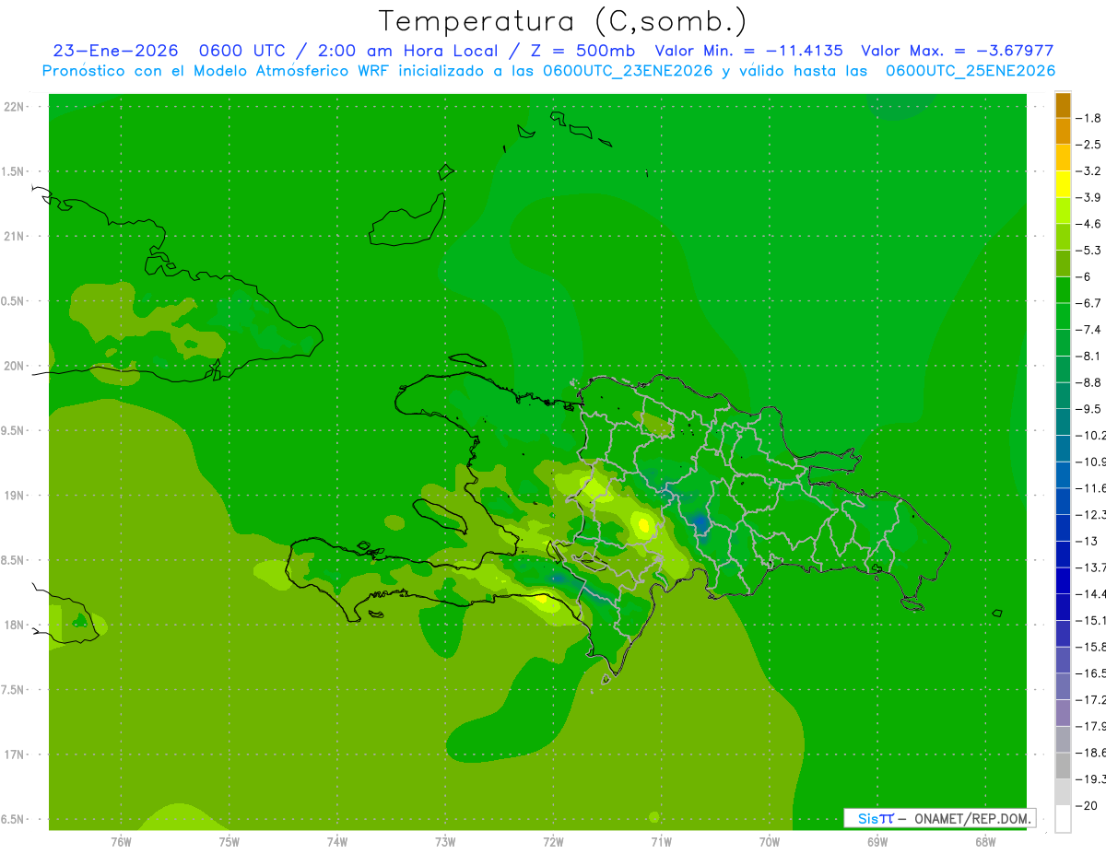Click the white colorbar swatch below -20
The width and height of the screenshot is (1106, 854).
pos(1063,819)
